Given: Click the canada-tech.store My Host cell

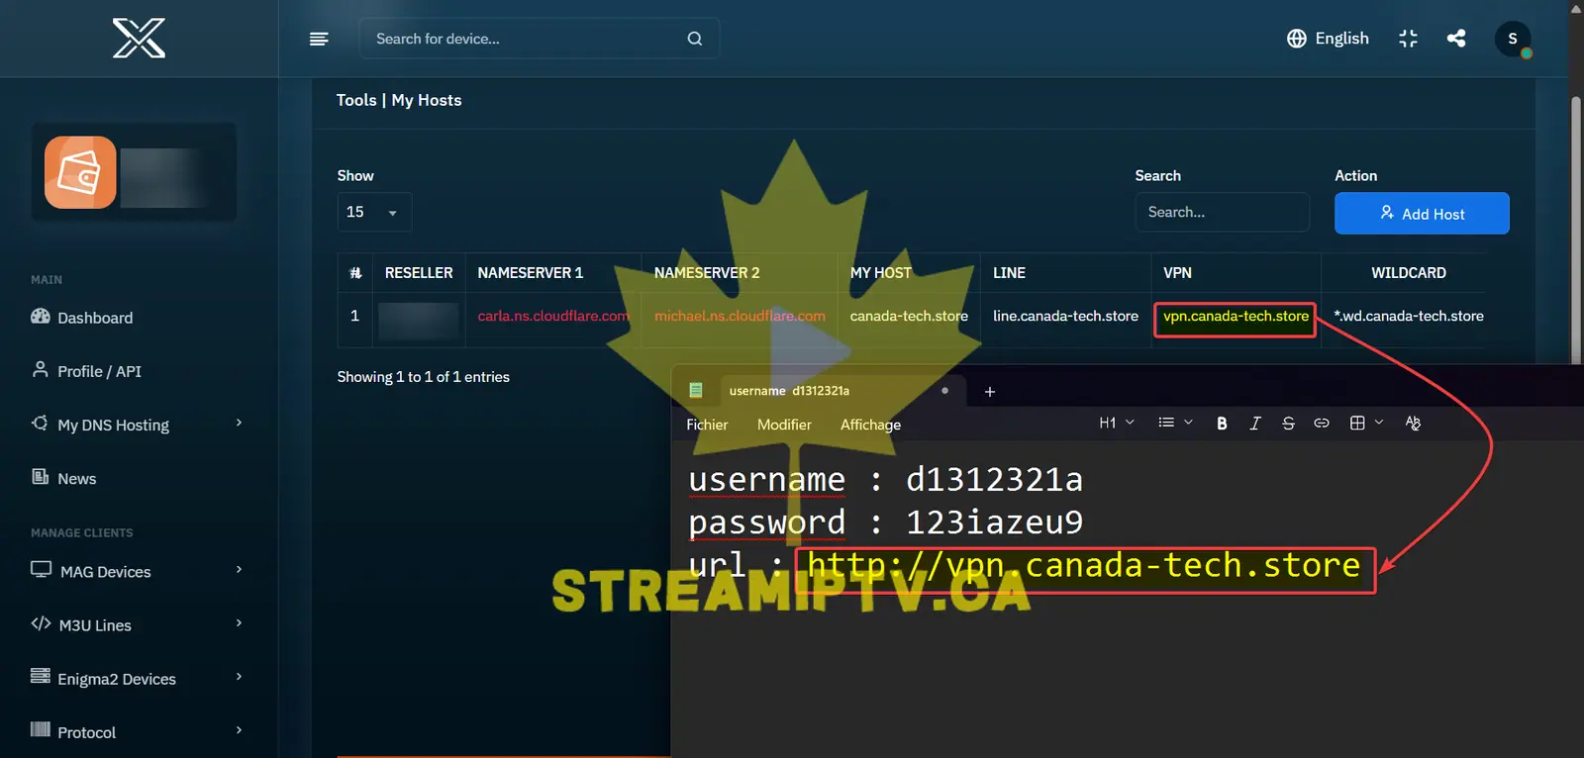Looking at the screenshot, I should point(909,316).
